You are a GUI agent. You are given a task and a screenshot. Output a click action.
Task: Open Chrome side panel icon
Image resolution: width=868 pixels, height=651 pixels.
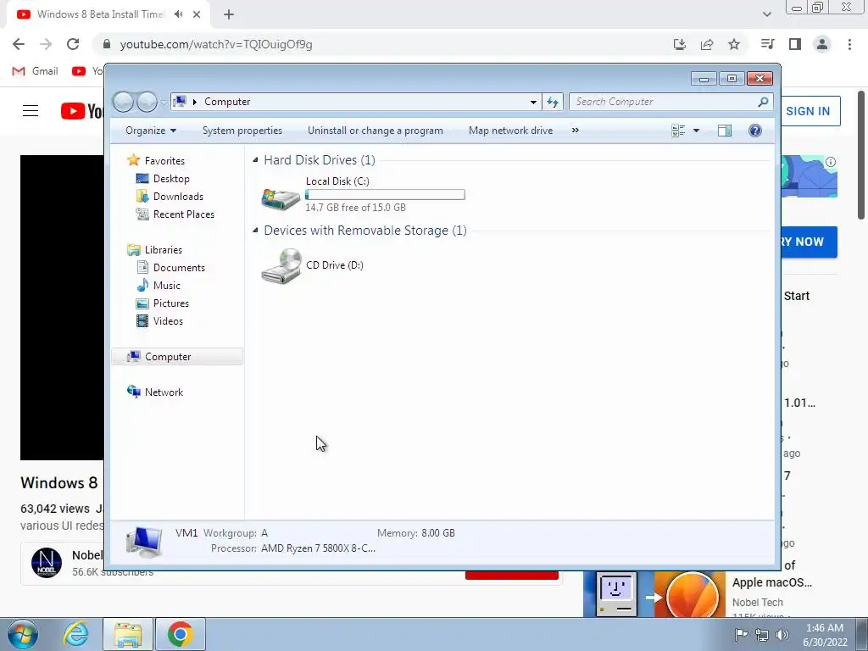point(795,44)
